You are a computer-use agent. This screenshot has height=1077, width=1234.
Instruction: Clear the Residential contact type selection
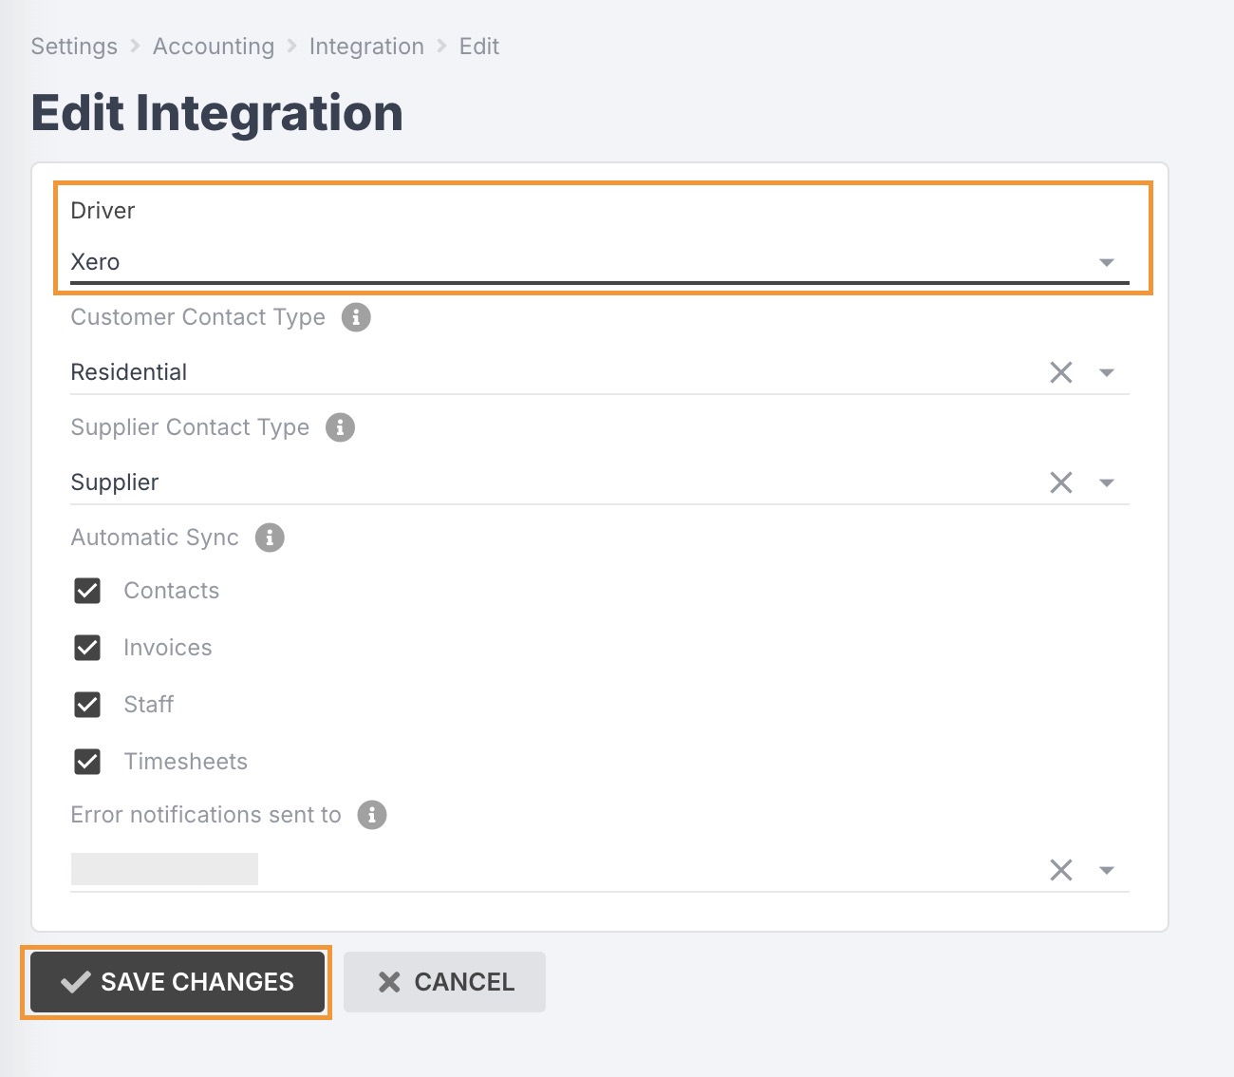(1061, 372)
